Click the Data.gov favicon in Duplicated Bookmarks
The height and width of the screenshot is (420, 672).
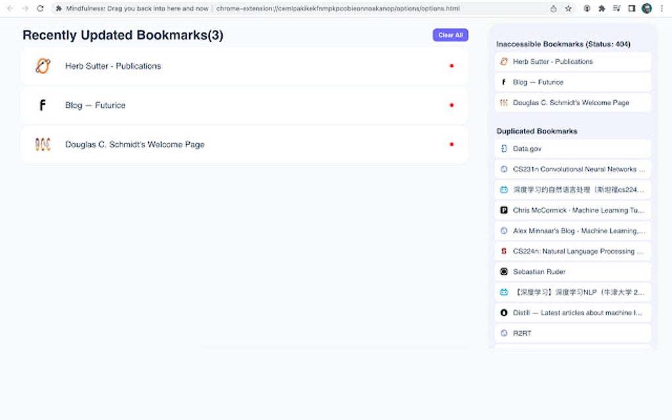pos(503,148)
